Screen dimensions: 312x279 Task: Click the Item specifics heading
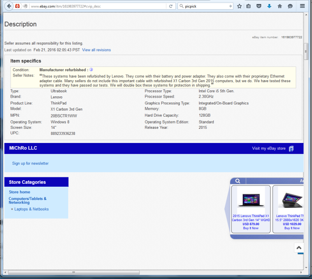tap(26, 61)
